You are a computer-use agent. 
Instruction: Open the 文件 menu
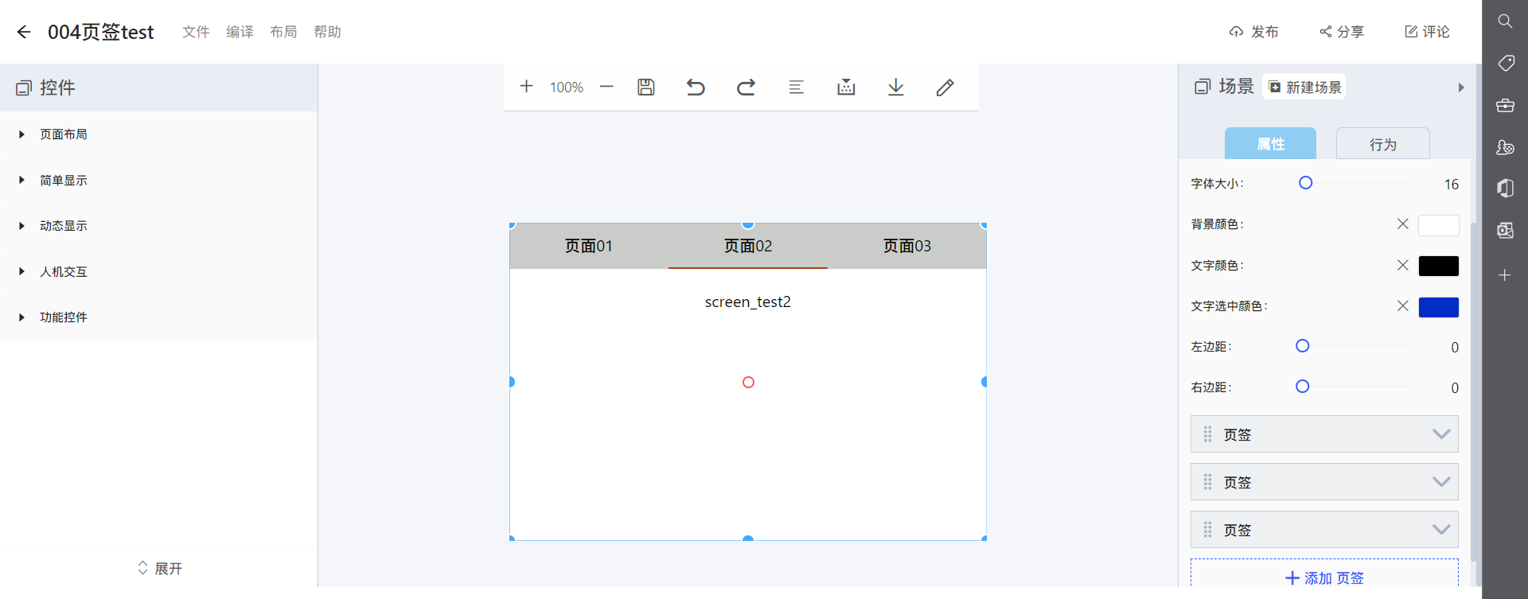point(196,32)
